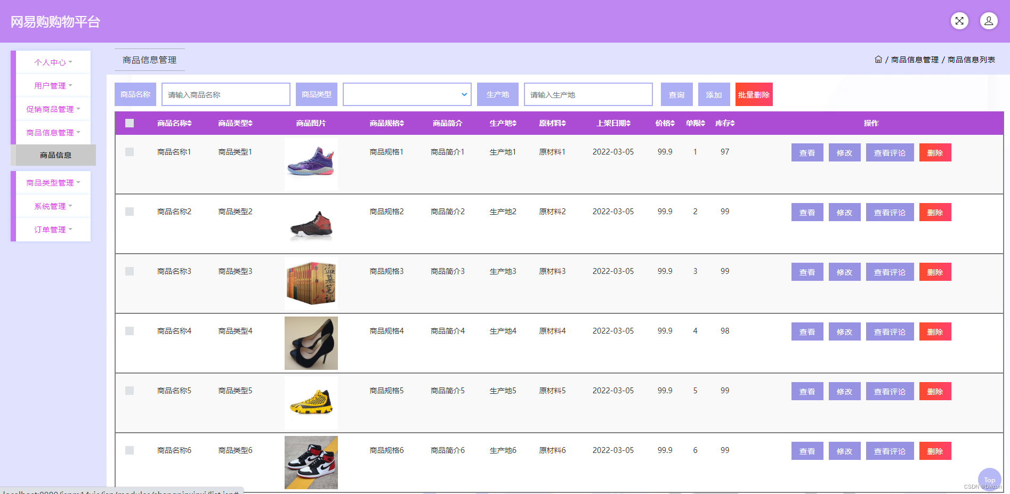Click the home icon in the breadcrumb

pyautogui.click(x=878, y=59)
